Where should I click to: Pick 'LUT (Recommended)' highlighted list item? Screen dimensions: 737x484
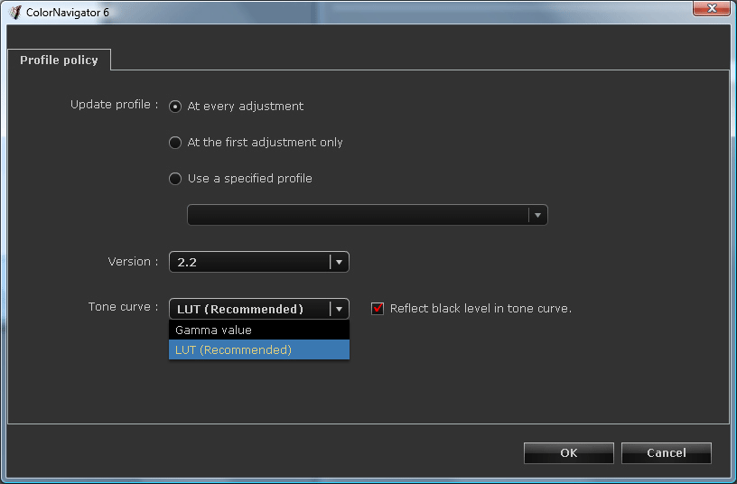click(259, 349)
